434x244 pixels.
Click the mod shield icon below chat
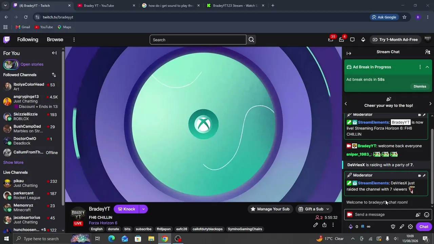tap(393, 227)
